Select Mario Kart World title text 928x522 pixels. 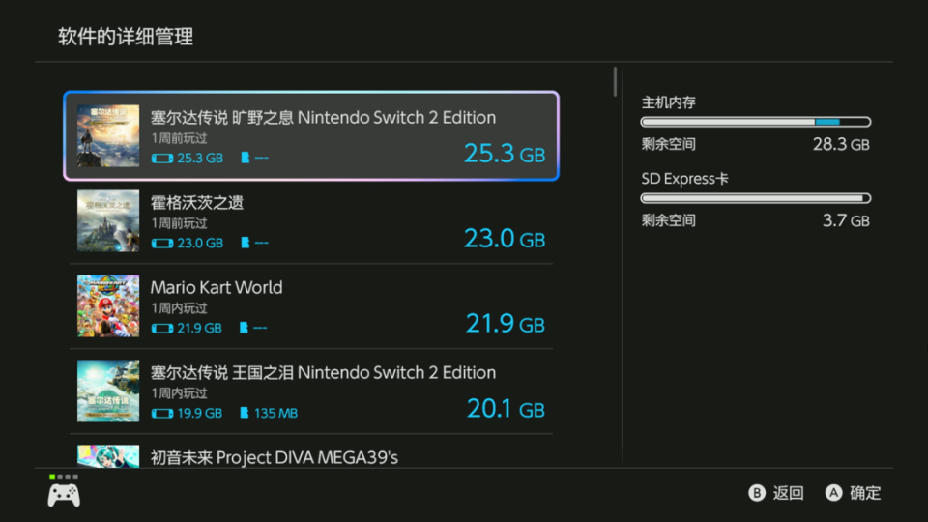point(217,288)
